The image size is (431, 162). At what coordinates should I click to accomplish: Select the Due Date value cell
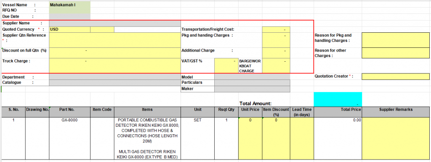[x=69, y=16]
